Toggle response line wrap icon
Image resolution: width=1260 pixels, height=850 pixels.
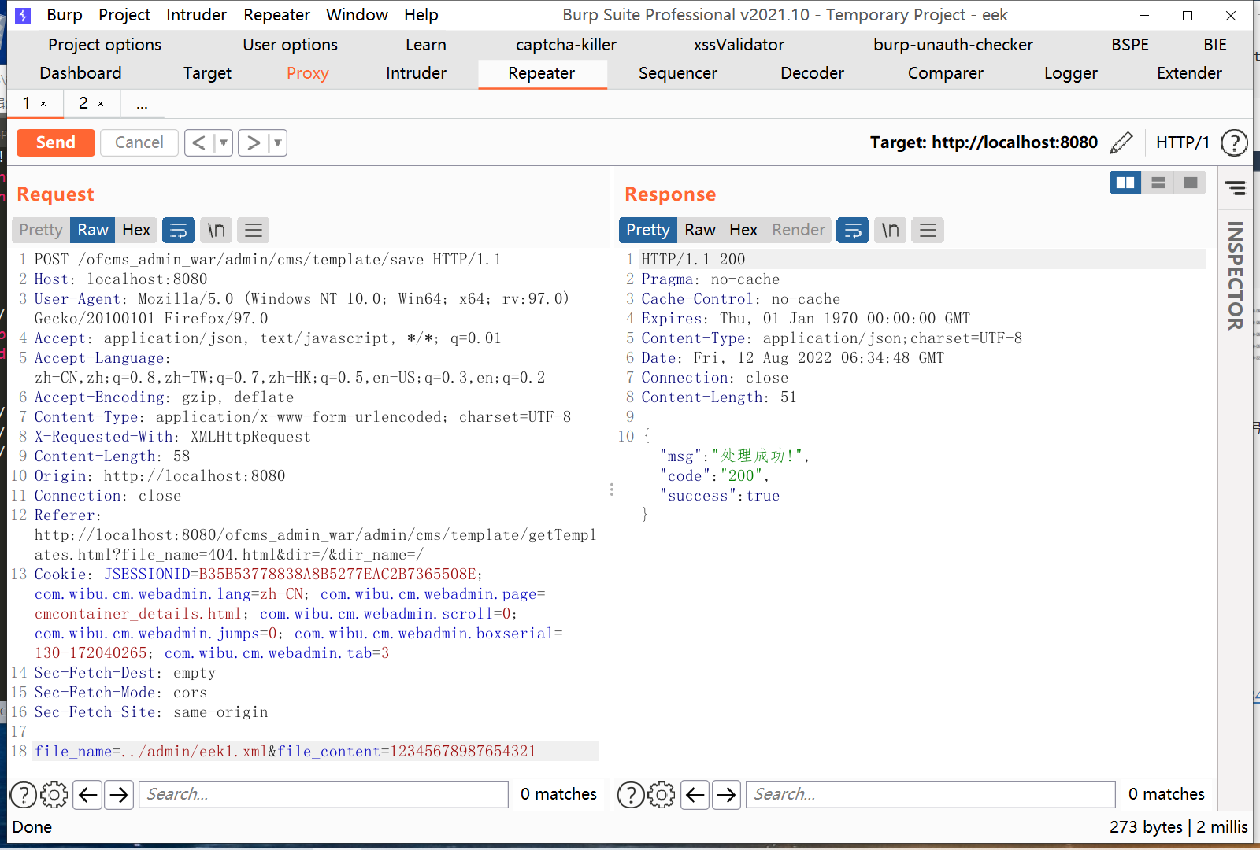point(853,230)
